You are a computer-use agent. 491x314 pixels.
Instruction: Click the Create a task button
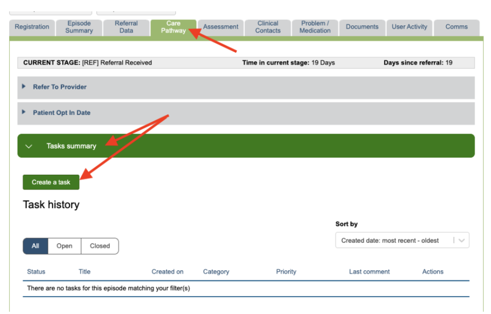(x=51, y=182)
